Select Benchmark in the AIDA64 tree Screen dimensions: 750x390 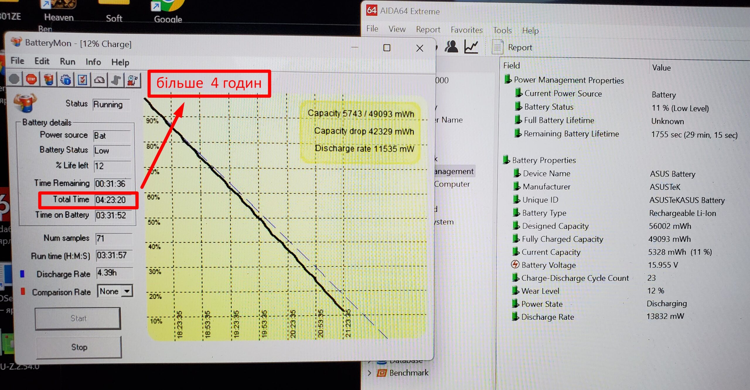pyautogui.click(x=408, y=373)
